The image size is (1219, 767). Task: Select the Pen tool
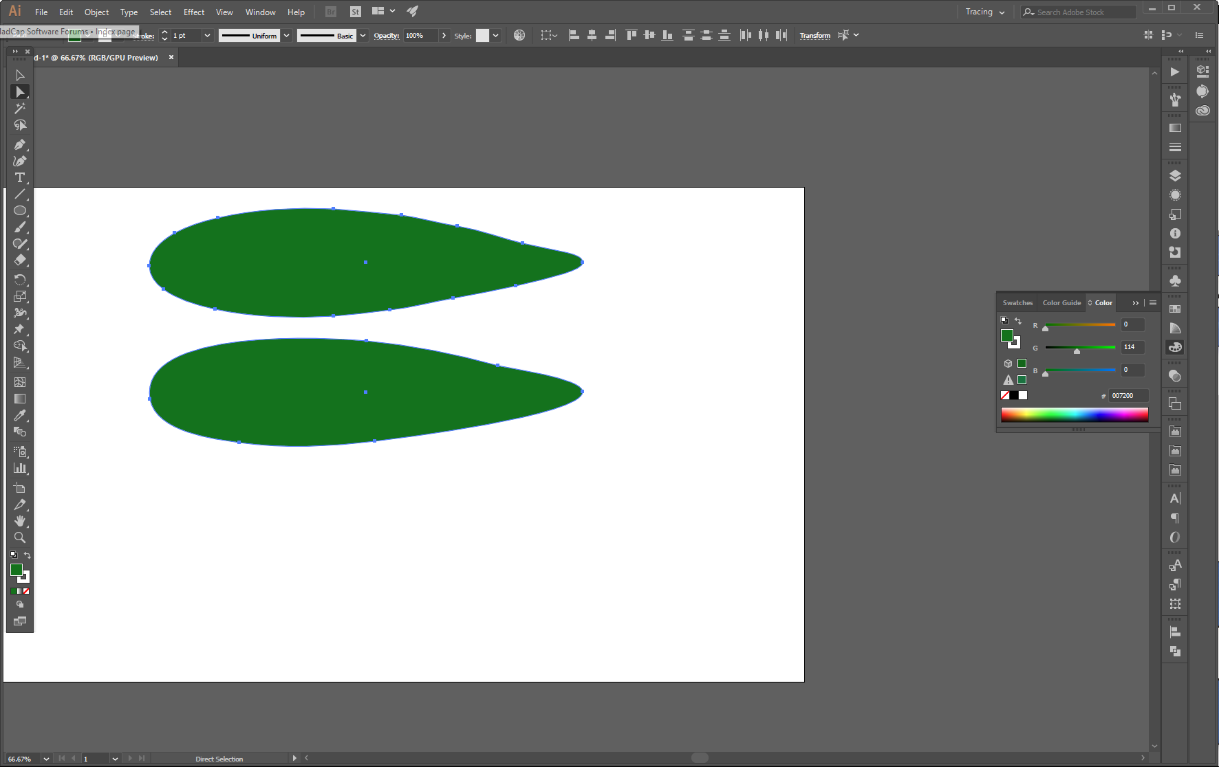[20, 144]
